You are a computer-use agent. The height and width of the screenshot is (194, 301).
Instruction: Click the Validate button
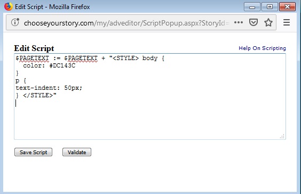click(x=77, y=152)
